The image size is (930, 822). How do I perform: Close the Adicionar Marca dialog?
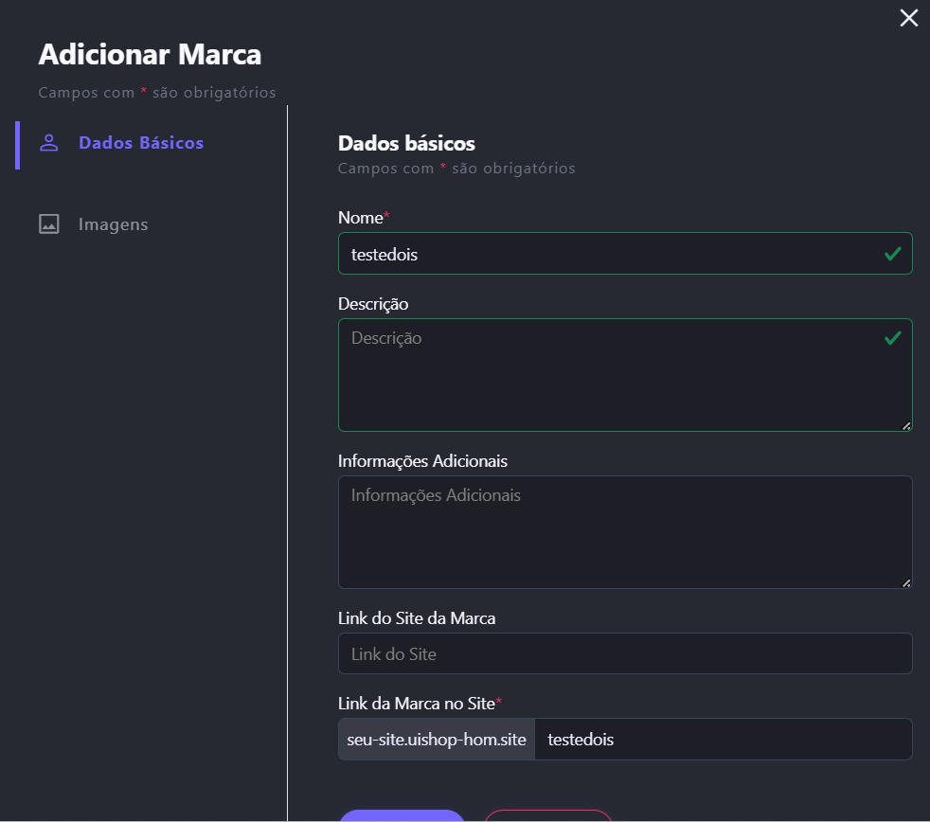908,18
